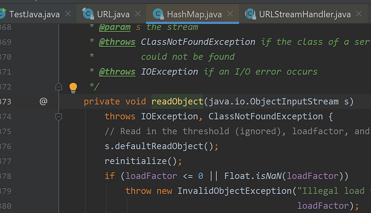Click the TestJava.java runnable class icon

(3, 13)
